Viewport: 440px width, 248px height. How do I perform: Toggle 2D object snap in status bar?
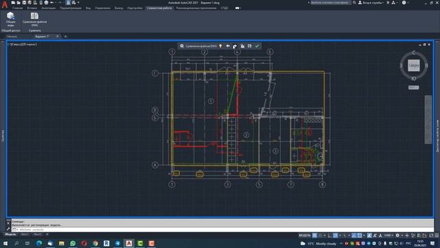tap(360, 236)
